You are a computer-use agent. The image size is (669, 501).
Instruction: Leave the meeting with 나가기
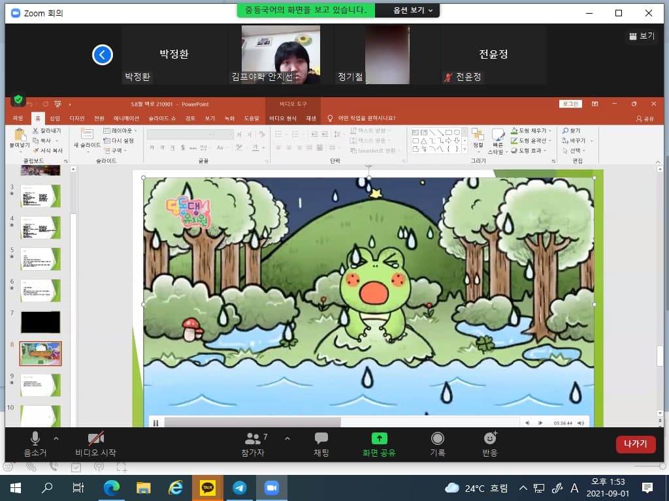635,444
